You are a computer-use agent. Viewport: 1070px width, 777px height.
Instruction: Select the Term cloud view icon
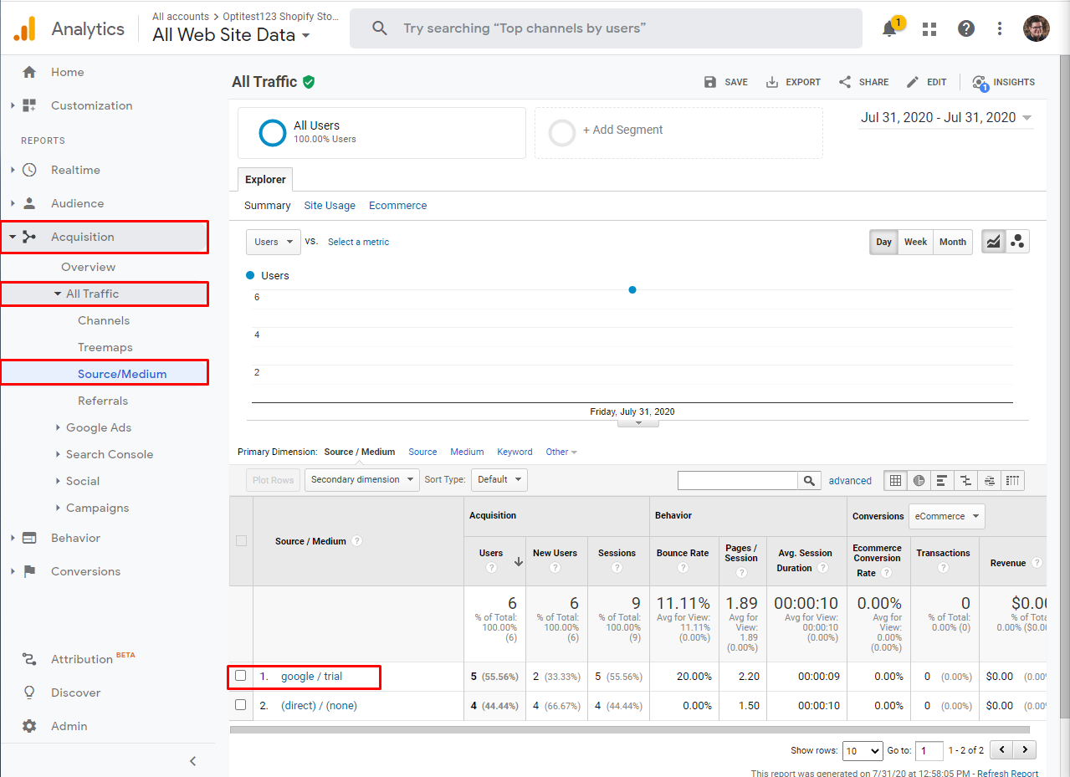(x=990, y=480)
